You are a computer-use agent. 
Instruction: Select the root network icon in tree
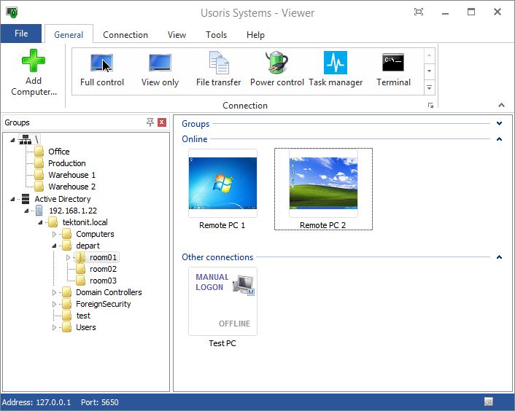point(25,140)
